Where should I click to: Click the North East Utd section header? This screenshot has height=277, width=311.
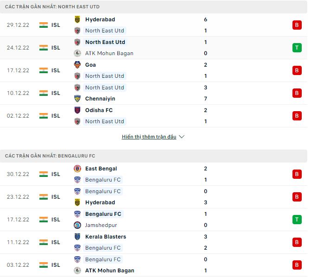(52, 7)
